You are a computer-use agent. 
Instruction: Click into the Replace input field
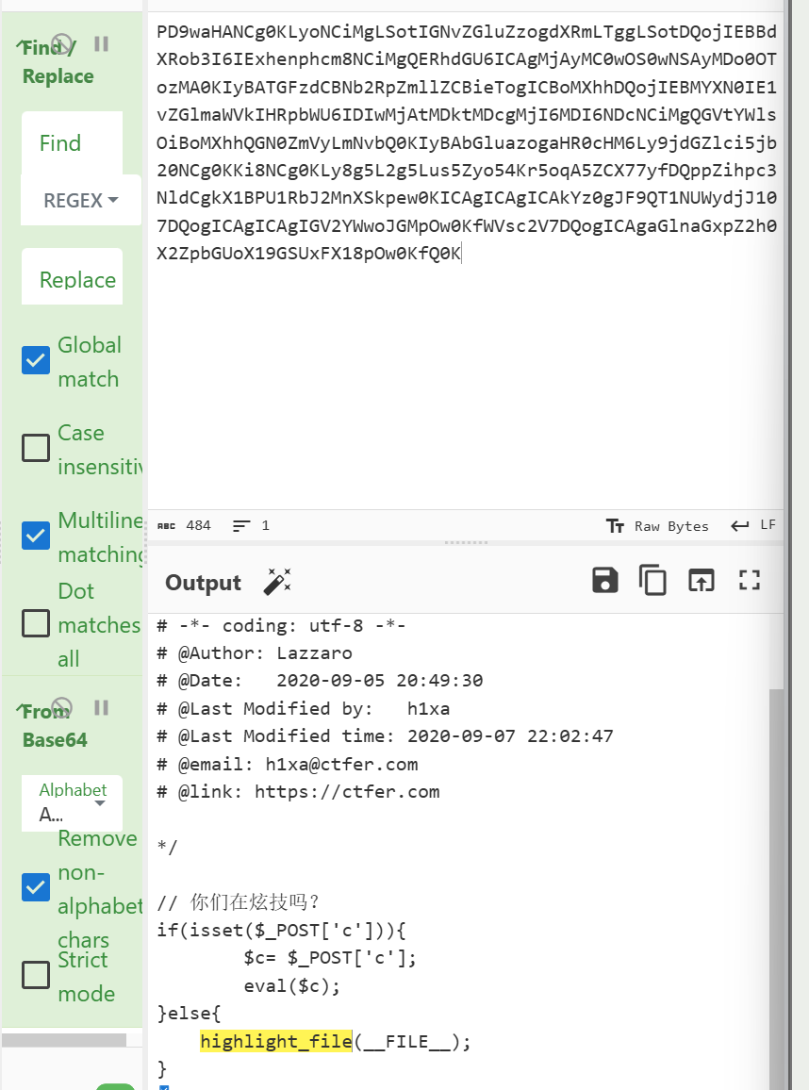point(73,279)
